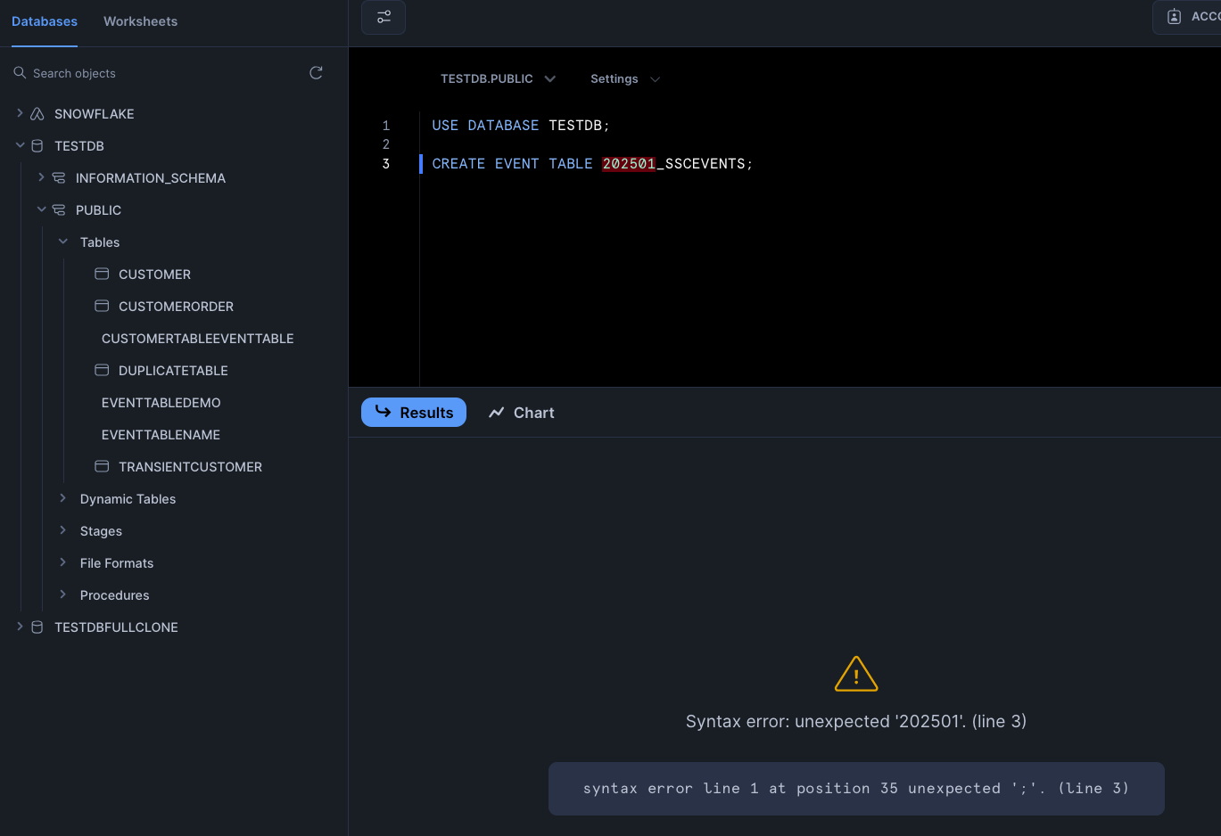1221x836 pixels.
Task: Click the account icon at top right
Action: pyautogui.click(x=1175, y=17)
